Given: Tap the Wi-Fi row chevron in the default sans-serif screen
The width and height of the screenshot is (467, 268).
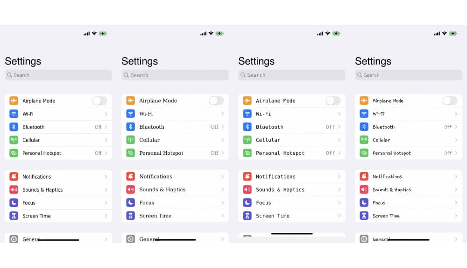Looking at the screenshot, I should click(x=106, y=114).
